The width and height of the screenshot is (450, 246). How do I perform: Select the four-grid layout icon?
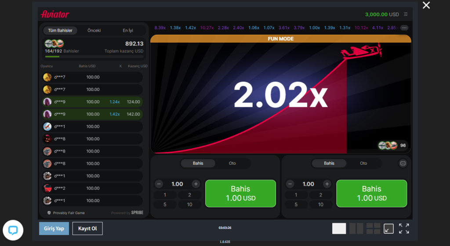point(373,228)
